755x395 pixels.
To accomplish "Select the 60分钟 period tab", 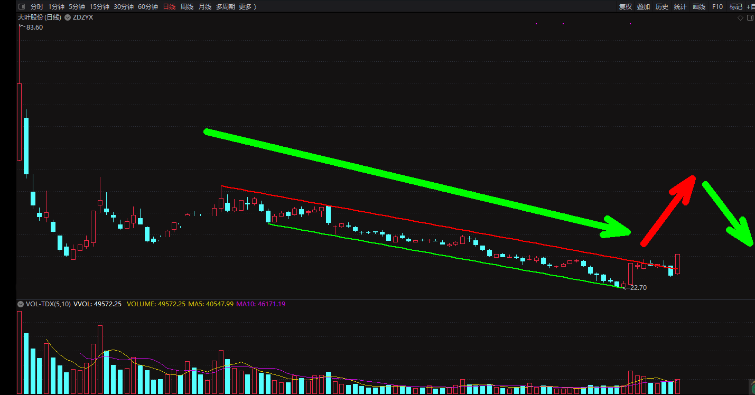I will coord(148,7).
